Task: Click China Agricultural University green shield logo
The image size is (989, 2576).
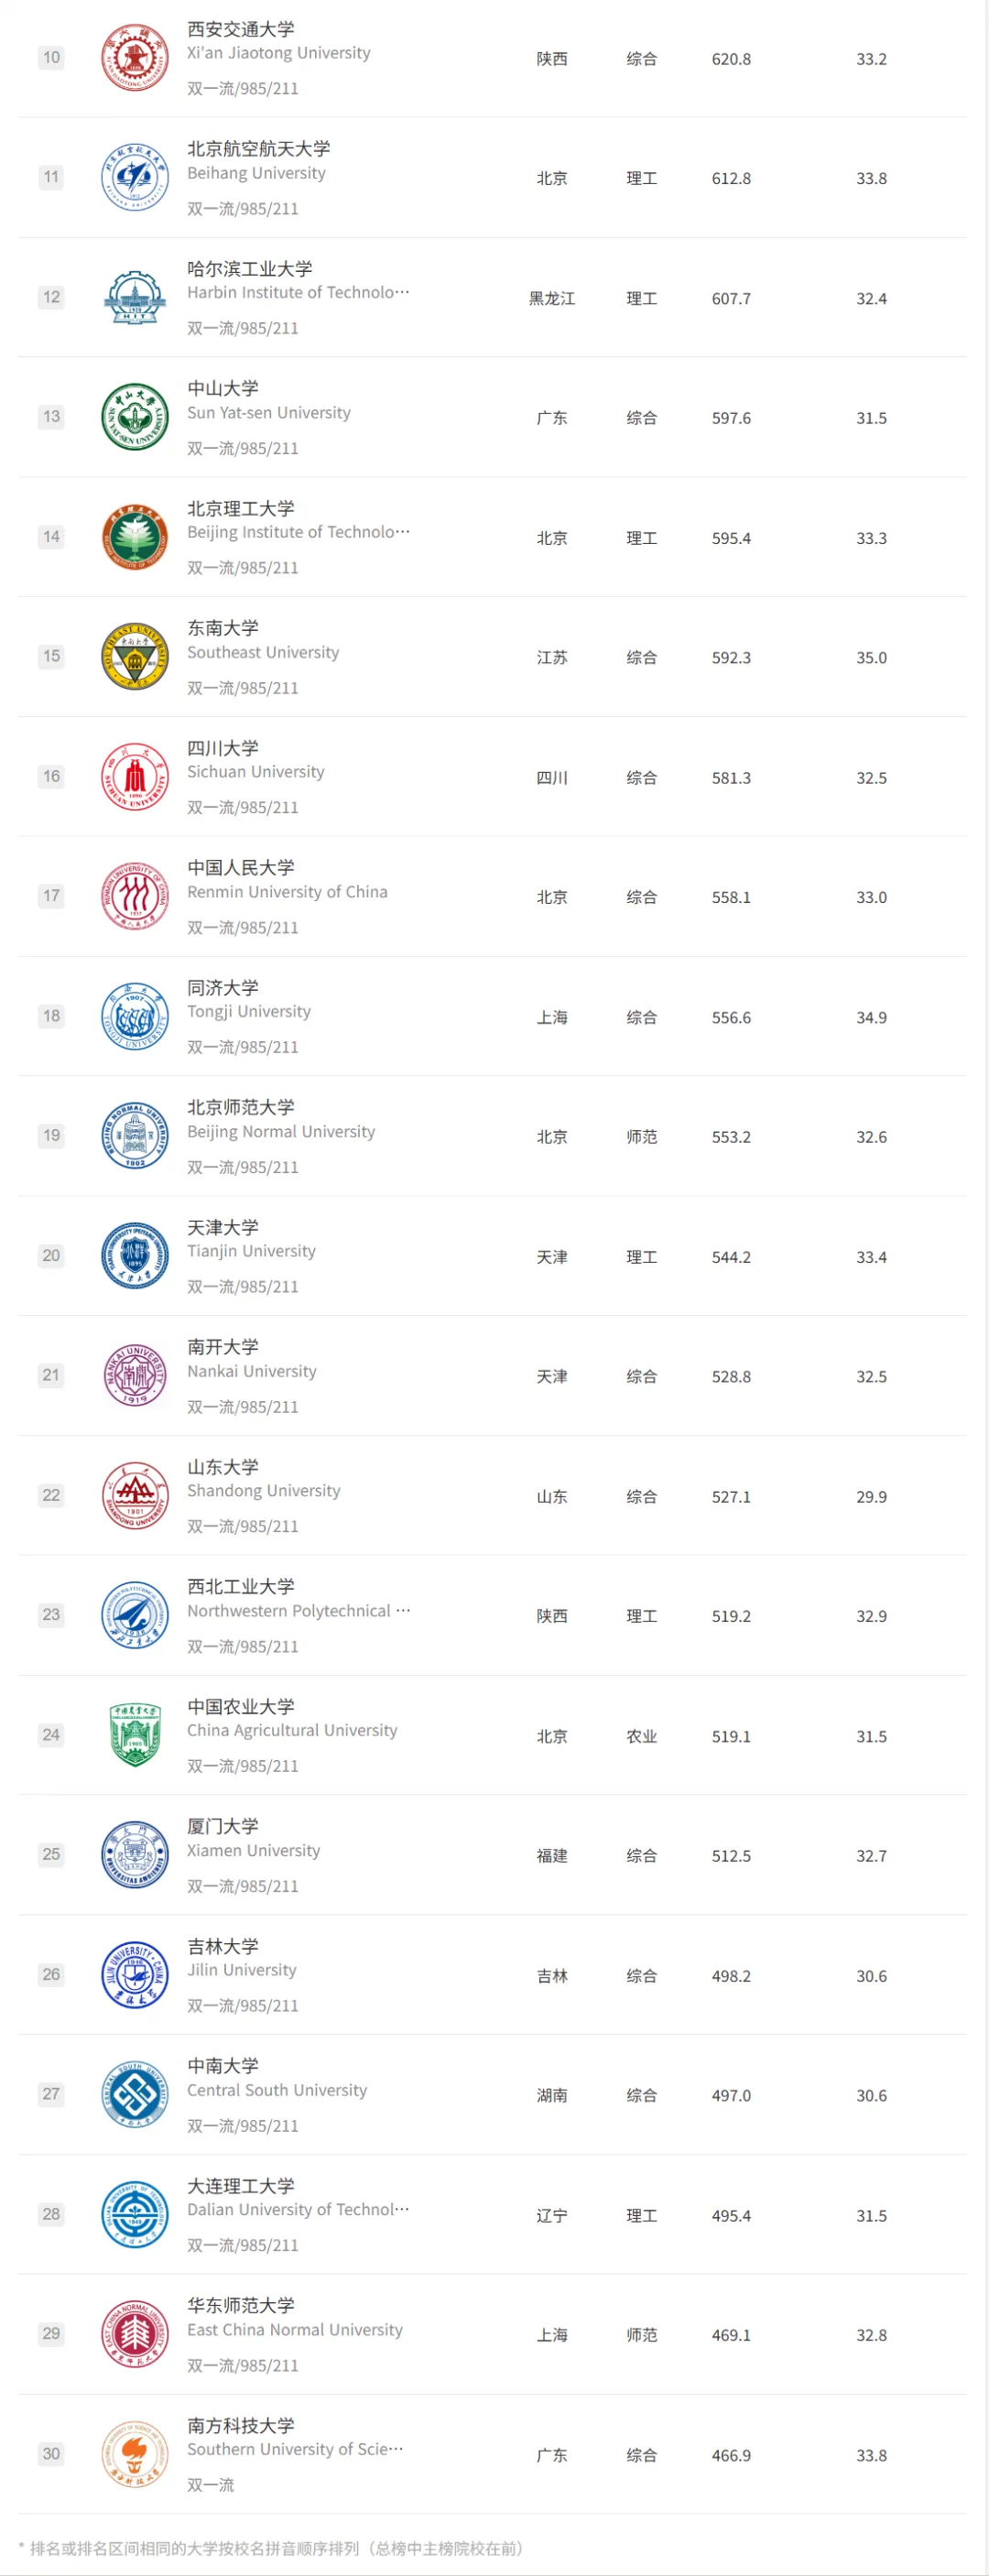Action: click(x=135, y=1735)
